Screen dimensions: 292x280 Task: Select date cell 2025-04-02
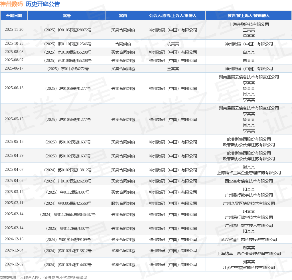point(14,180)
